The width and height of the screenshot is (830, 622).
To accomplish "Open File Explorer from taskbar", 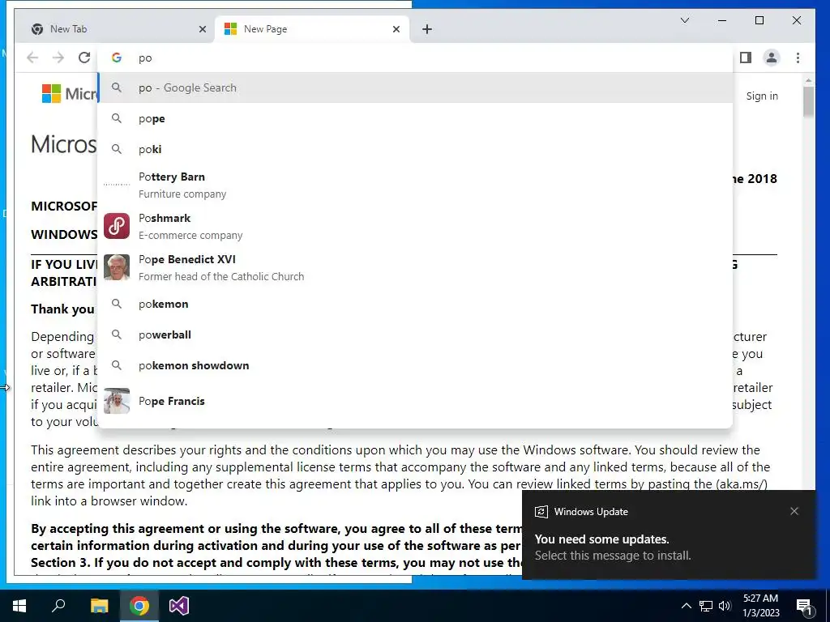I will tap(99, 606).
